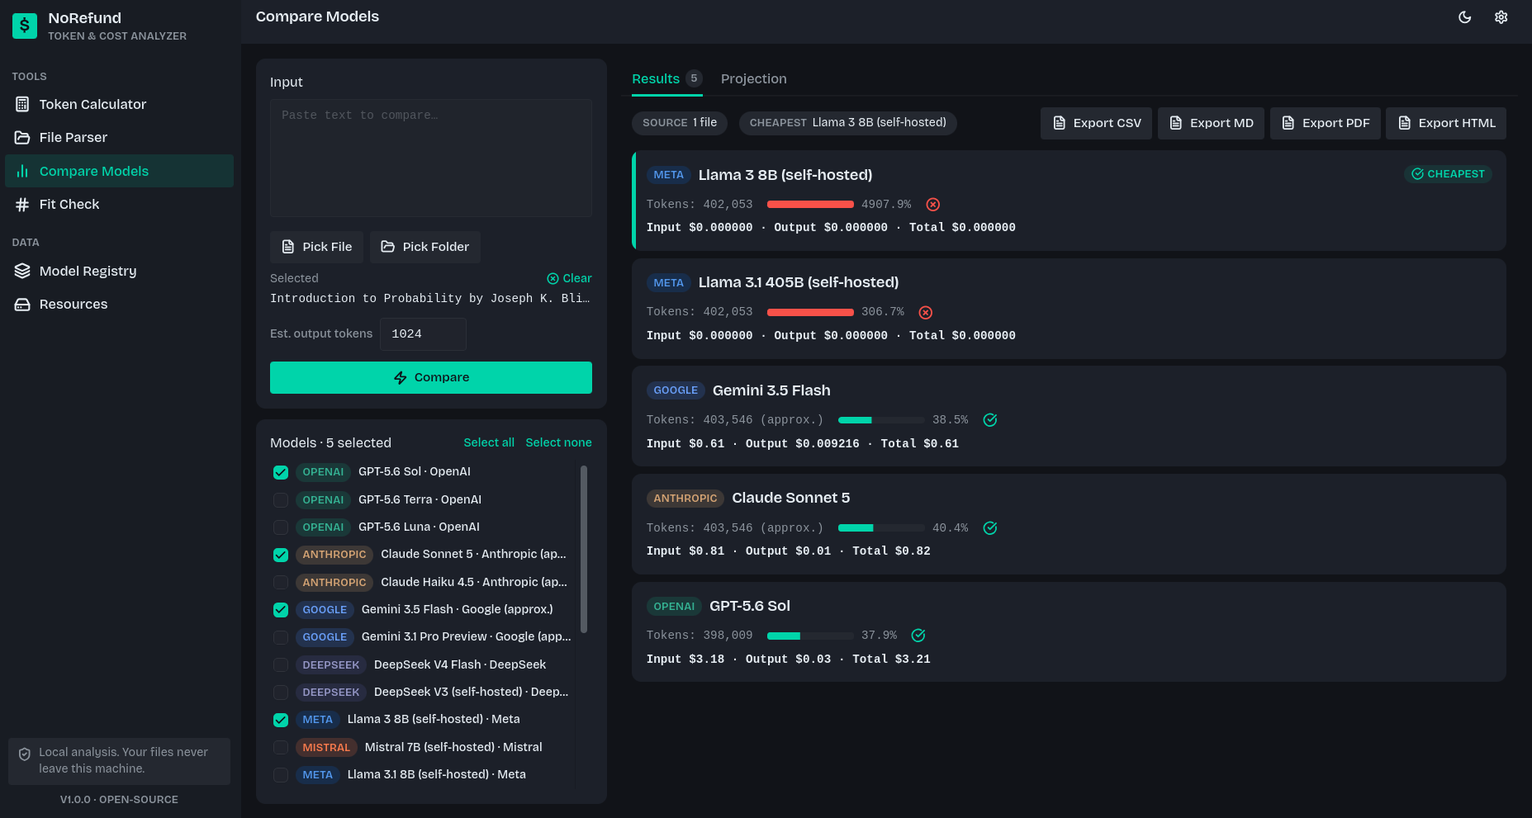Click the Model Registry layers icon
The height and width of the screenshot is (818, 1532).
tap(22, 271)
